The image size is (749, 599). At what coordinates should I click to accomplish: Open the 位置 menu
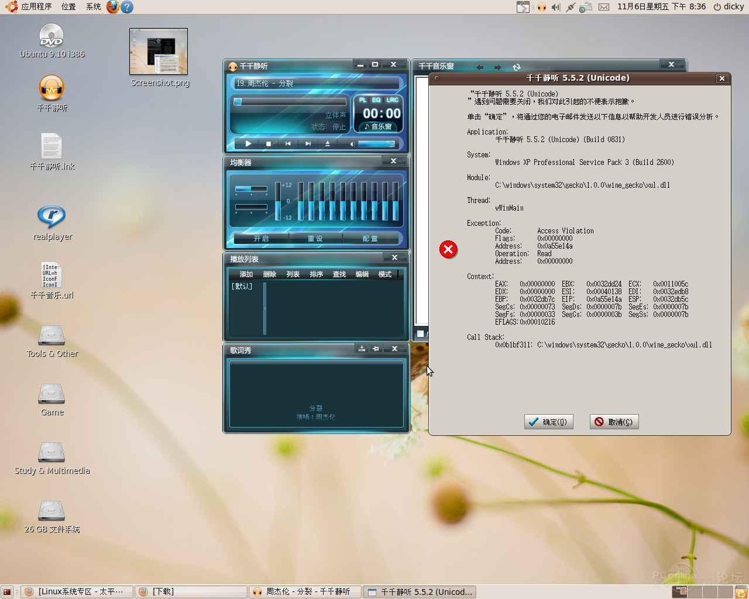point(68,7)
